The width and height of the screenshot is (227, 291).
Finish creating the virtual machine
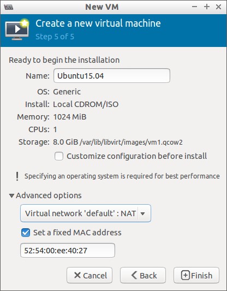pyautogui.click(x=196, y=275)
